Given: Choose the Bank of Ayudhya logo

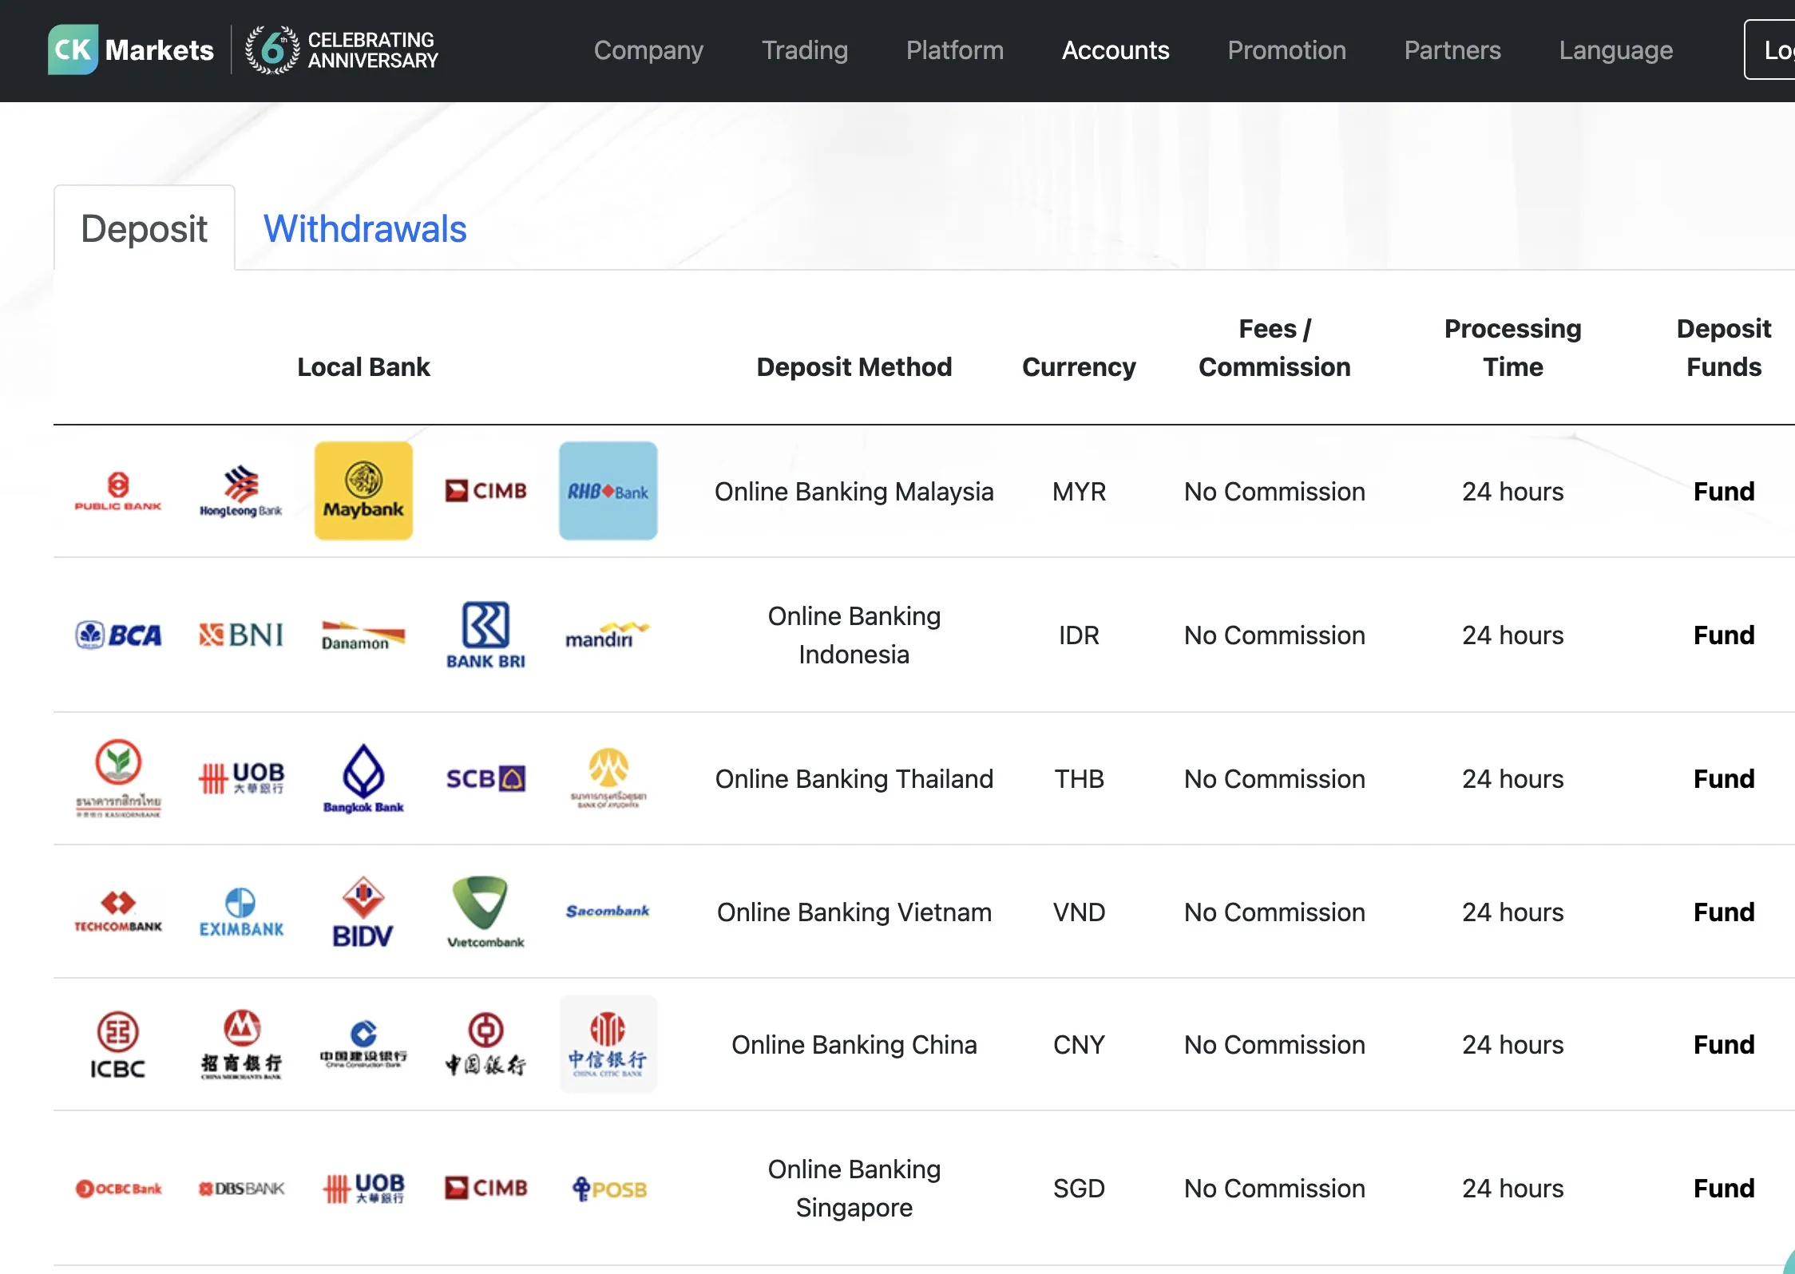Looking at the screenshot, I should [608, 778].
